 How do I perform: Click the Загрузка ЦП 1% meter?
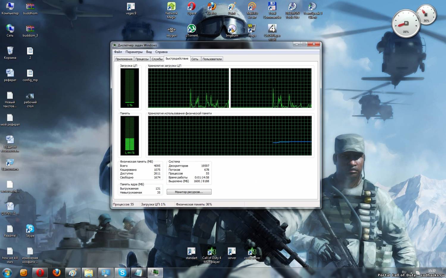point(129,88)
